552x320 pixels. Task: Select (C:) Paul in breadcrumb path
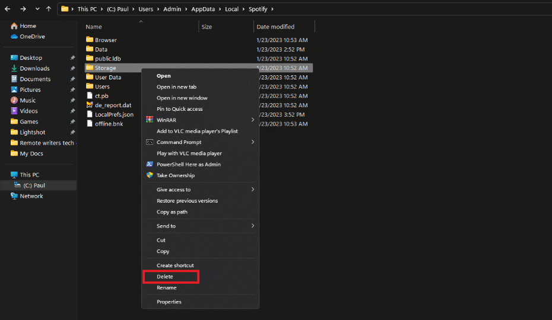coord(118,9)
